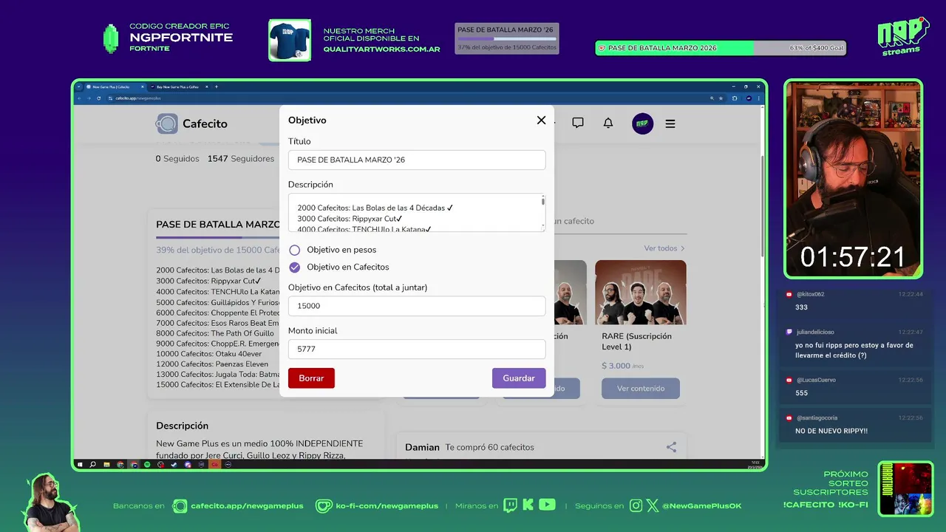Image resolution: width=946 pixels, height=532 pixels.
Task: Click the Cafecito wordmark link
Action: pyautogui.click(x=205, y=123)
